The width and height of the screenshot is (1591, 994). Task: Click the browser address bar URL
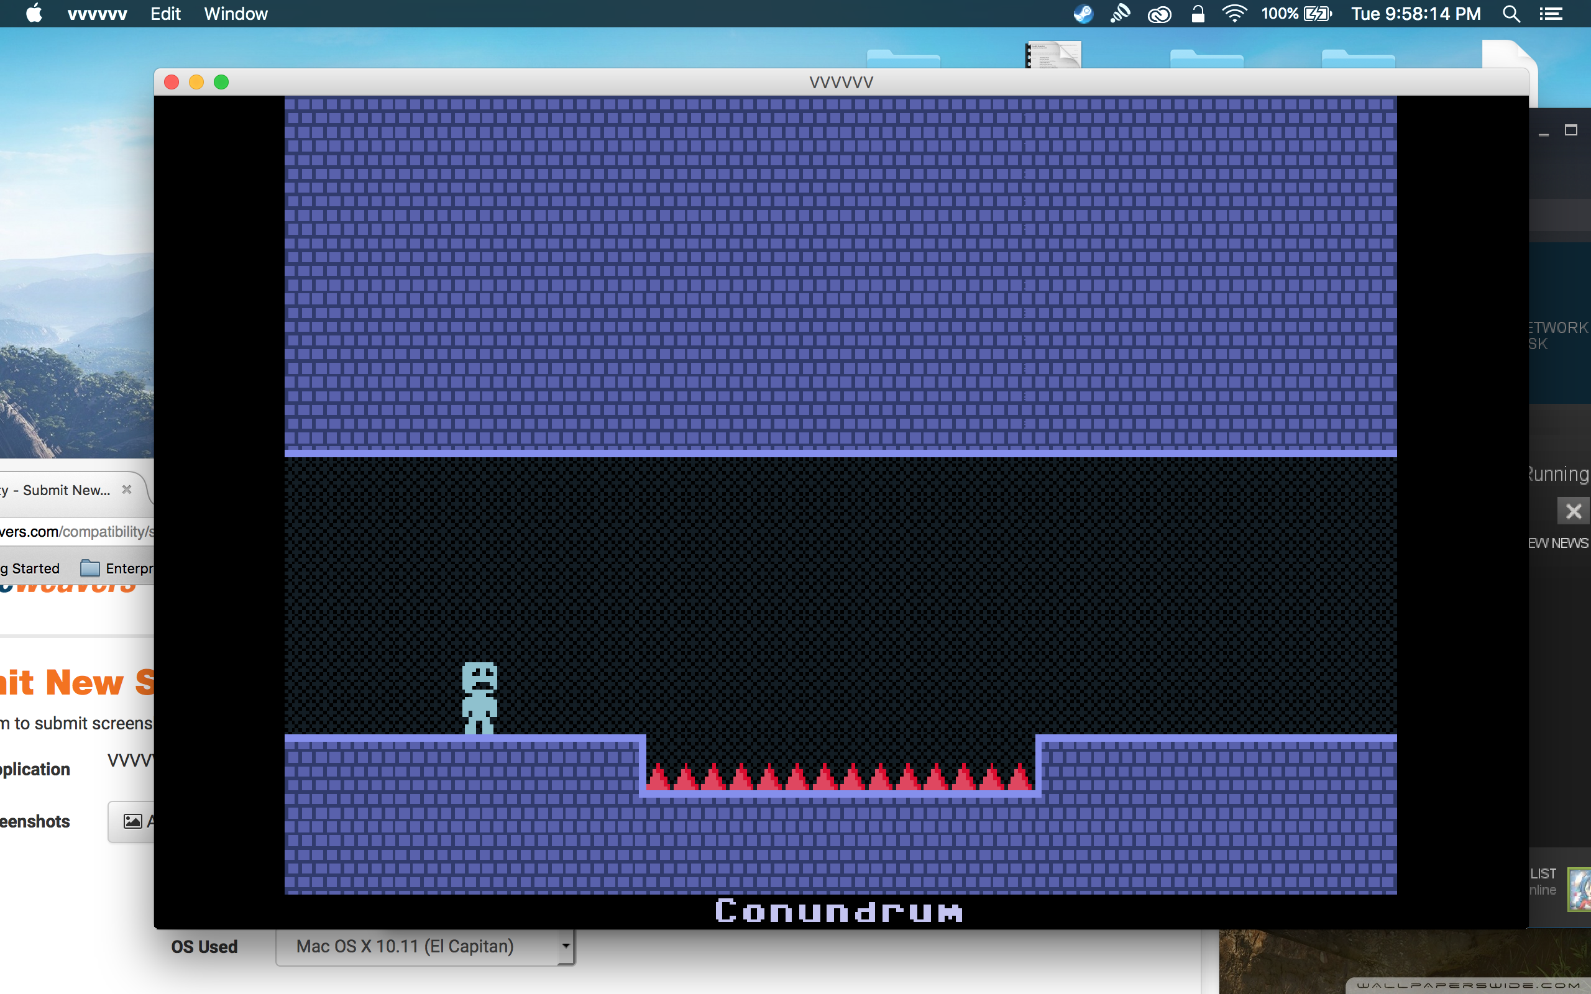(x=77, y=531)
